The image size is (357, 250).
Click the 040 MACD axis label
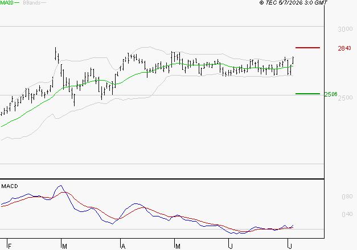[x=347, y=214]
